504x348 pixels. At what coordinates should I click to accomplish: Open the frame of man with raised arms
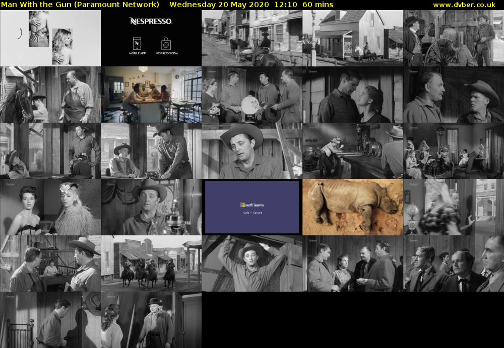(252, 264)
